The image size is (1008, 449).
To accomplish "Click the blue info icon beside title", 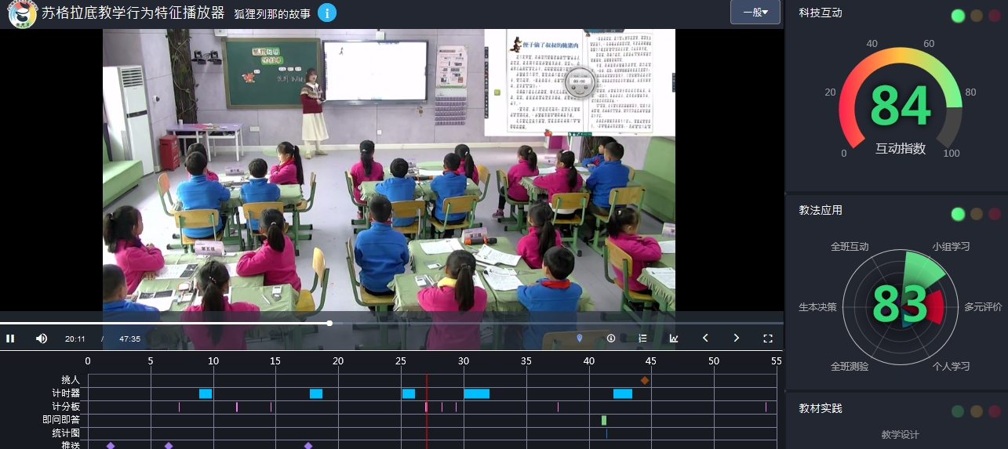I will click(327, 13).
